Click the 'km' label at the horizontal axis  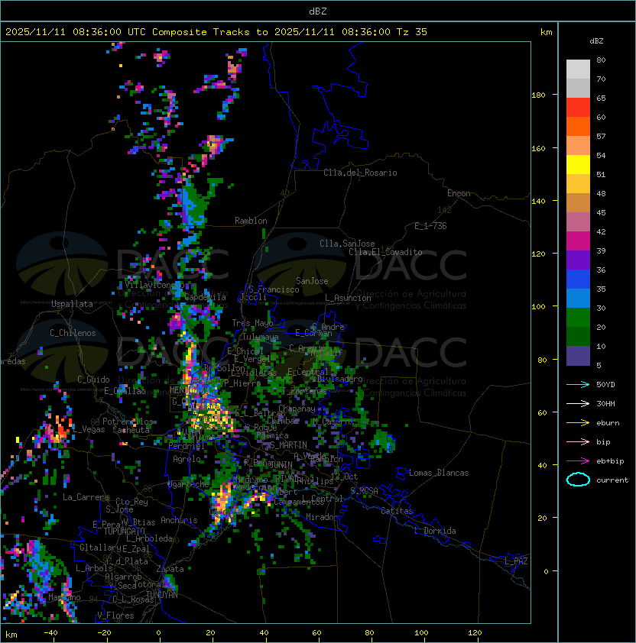tap(11, 635)
